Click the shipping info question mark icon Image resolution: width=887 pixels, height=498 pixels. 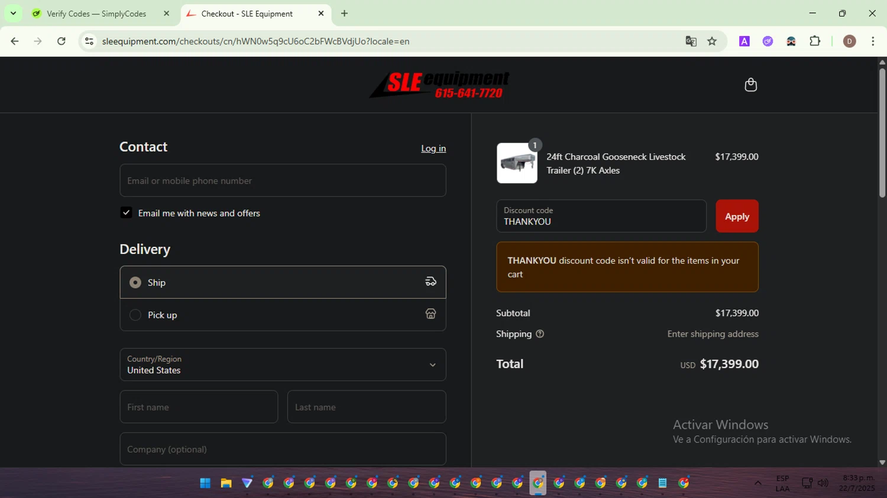click(x=539, y=334)
